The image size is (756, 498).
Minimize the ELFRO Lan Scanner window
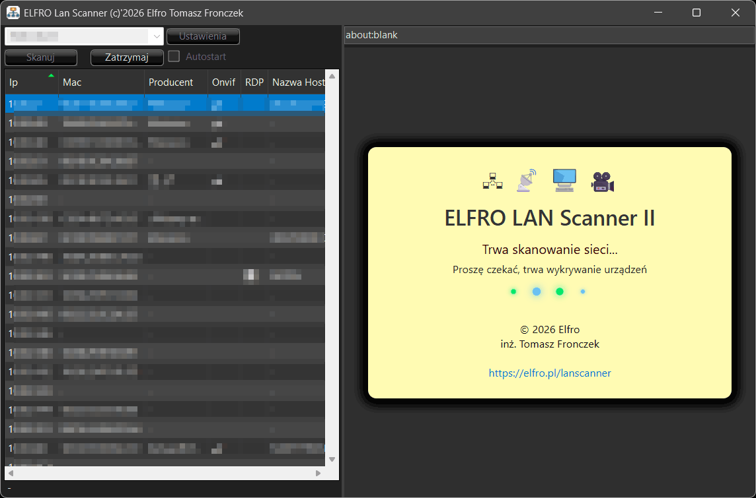tap(658, 13)
